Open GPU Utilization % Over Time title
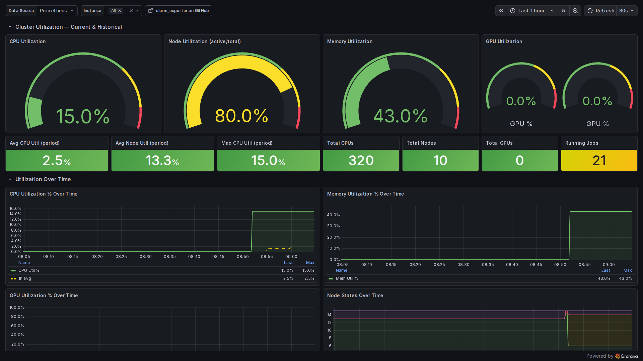Viewport: 643px width, 361px height. 44,295
